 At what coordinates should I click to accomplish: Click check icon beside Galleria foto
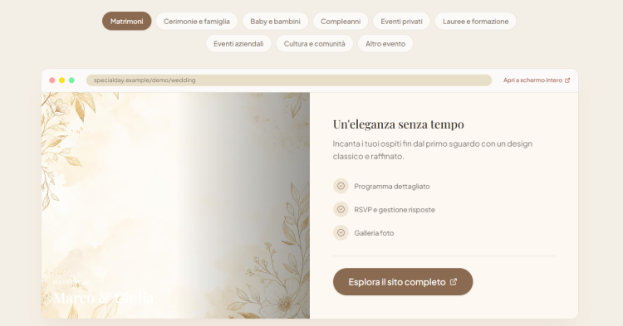click(341, 233)
